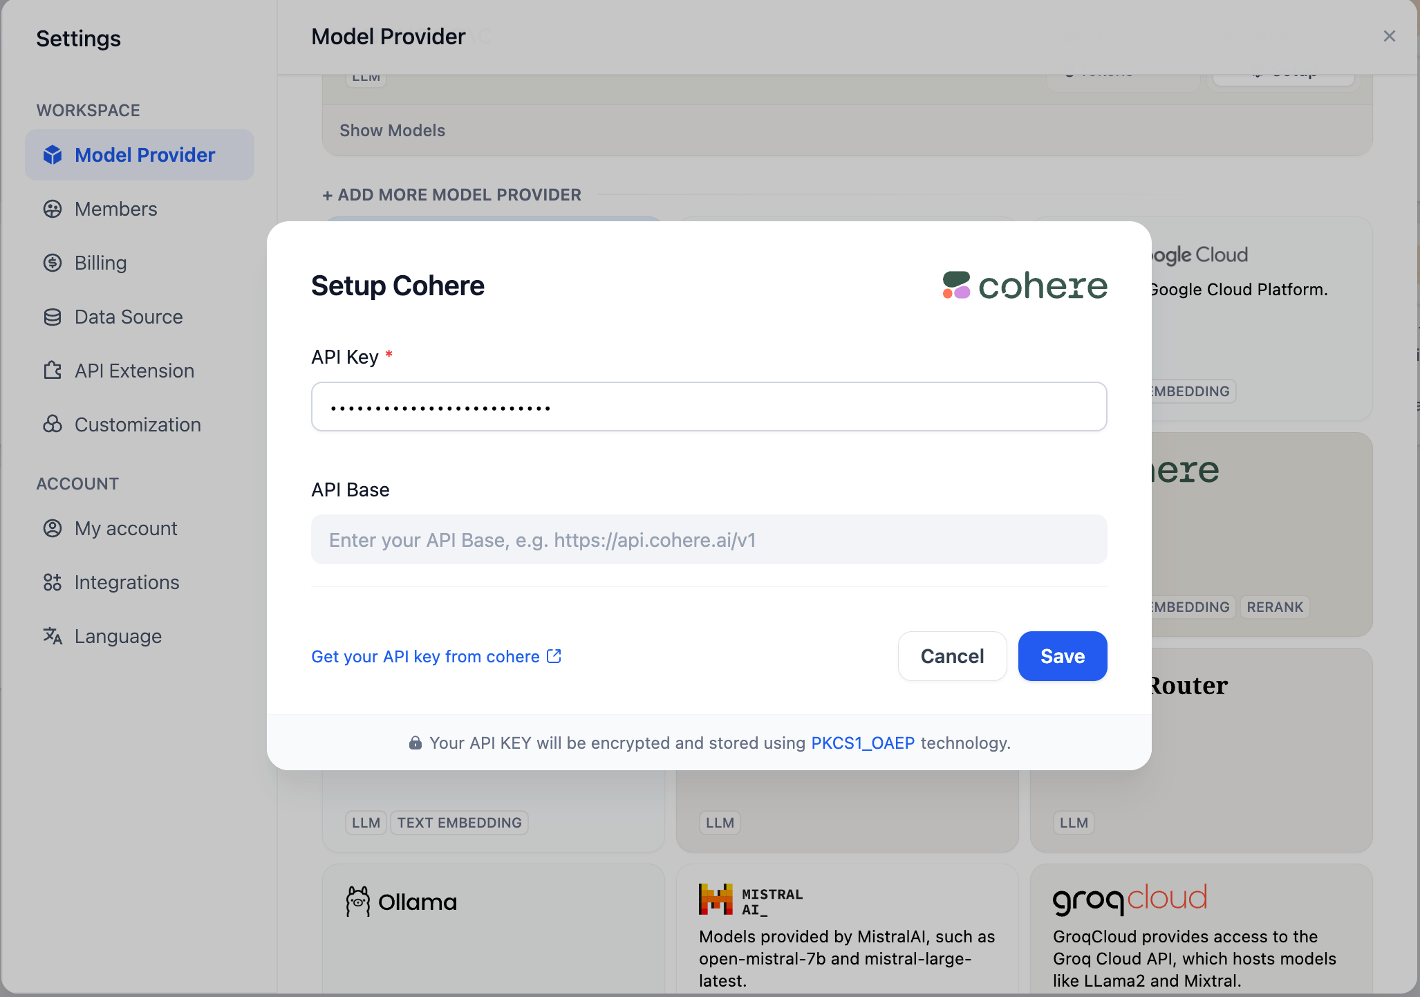Viewport: 1420px width, 997px height.
Task: Switch to the Members settings page
Action: click(115, 209)
